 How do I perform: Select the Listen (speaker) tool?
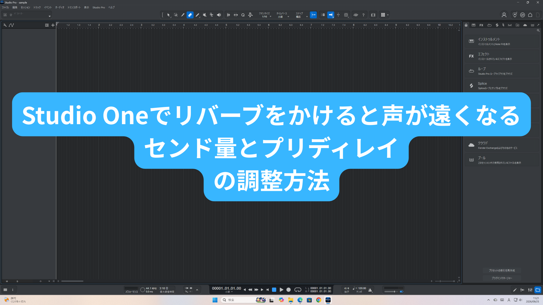click(219, 15)
